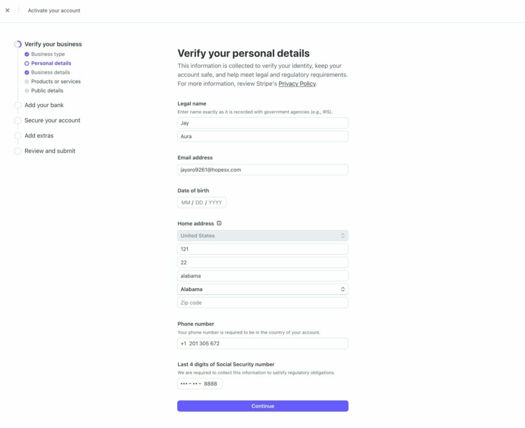
Task: Click the Review and submit step circle
Action: (18, 151)
